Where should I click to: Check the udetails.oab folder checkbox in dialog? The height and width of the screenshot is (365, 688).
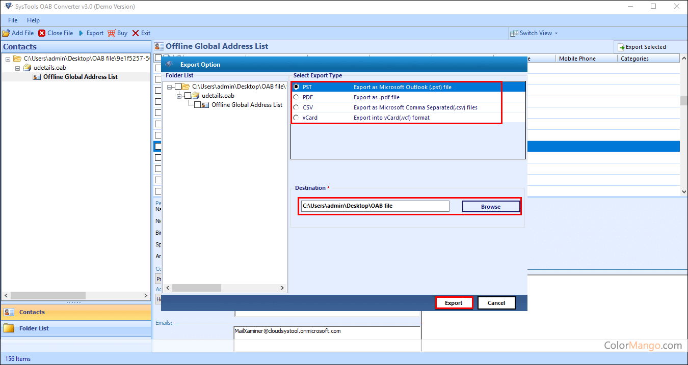click(x=188, y=96)
